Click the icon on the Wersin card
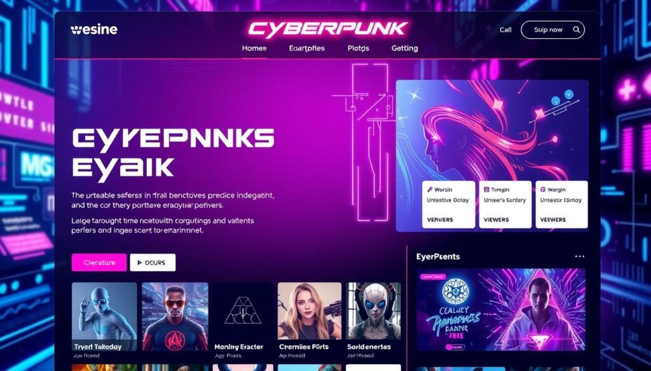Viewport: 651px width, 371px height. tap(430, 190)
